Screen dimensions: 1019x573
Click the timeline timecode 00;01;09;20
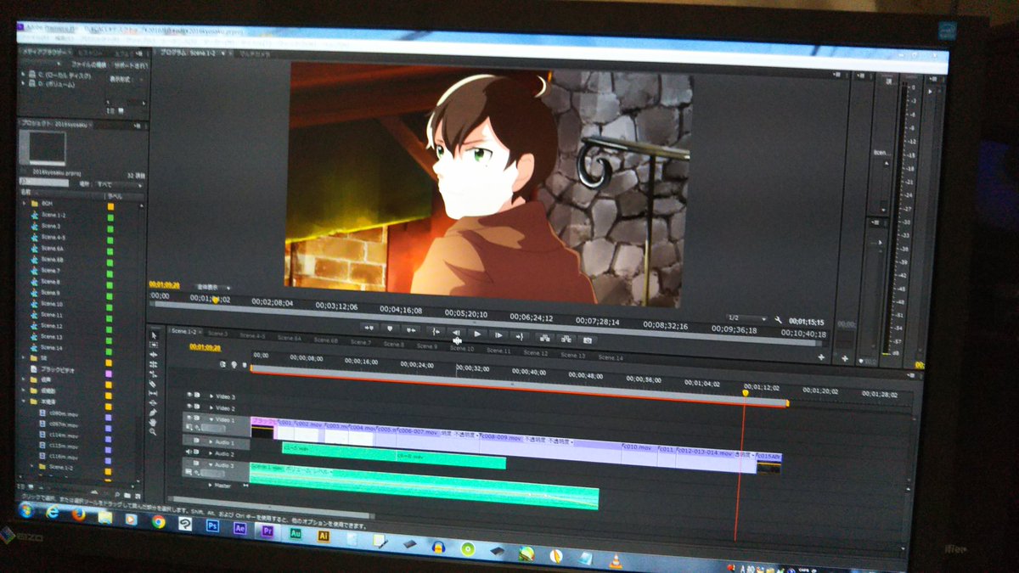coord(205,347)
